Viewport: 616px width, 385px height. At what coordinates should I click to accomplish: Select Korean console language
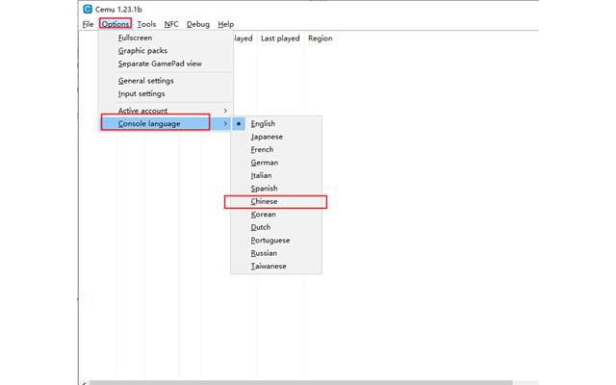coord(276,215)
